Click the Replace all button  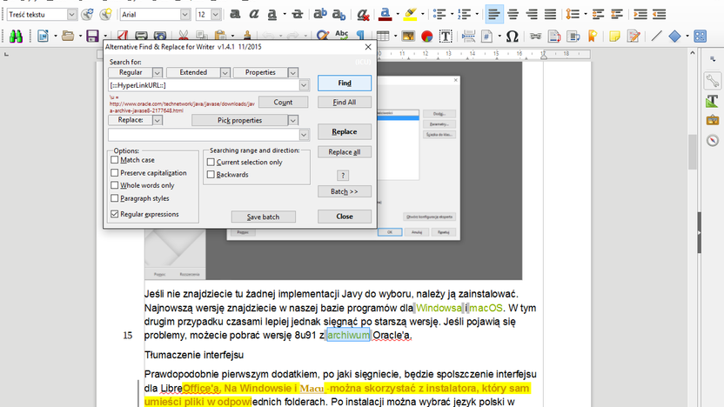tap(345, 152)
